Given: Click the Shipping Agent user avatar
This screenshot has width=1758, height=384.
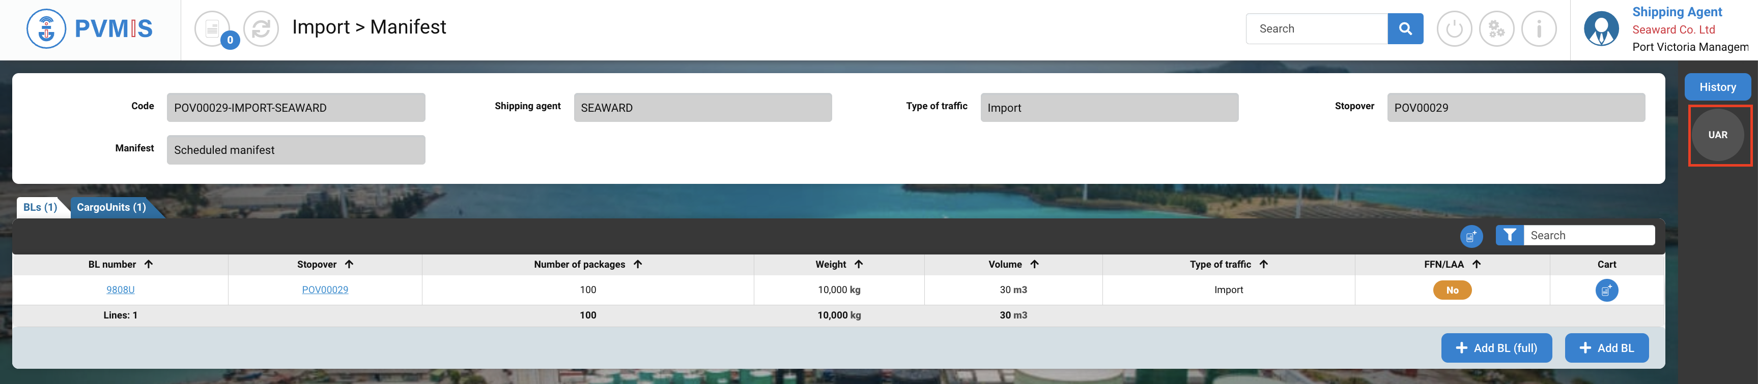Looking at the screenshot, I should click(1600, 29).
